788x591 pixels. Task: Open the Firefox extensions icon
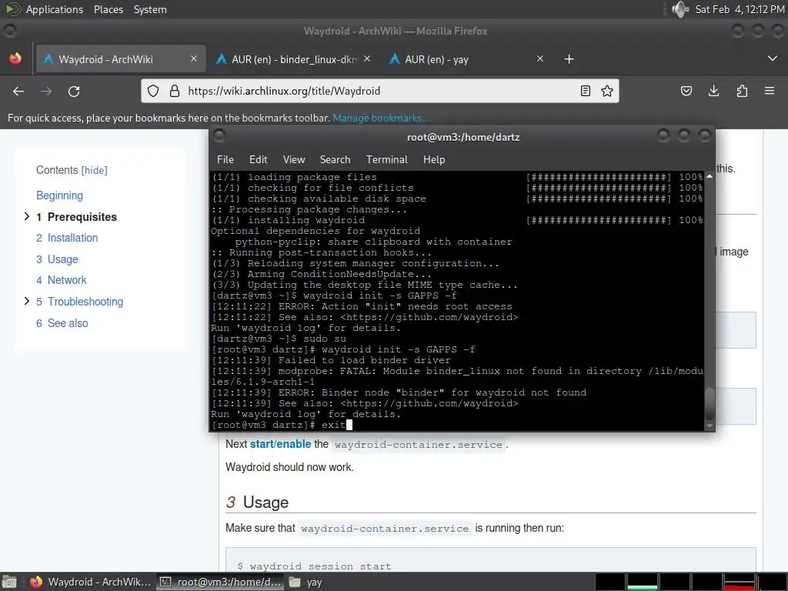742,91
